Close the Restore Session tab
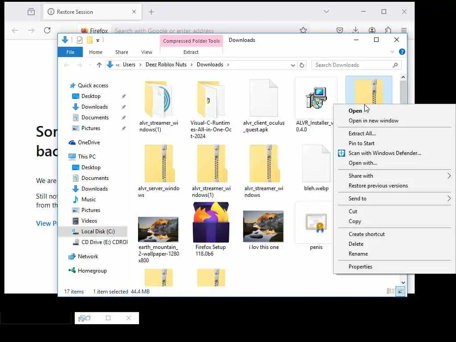The image size is (456, 342). coord(134,12)
